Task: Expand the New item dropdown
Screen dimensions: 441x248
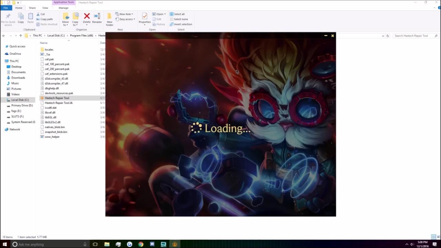Action: pyautogui.click(x=124, y=14)
